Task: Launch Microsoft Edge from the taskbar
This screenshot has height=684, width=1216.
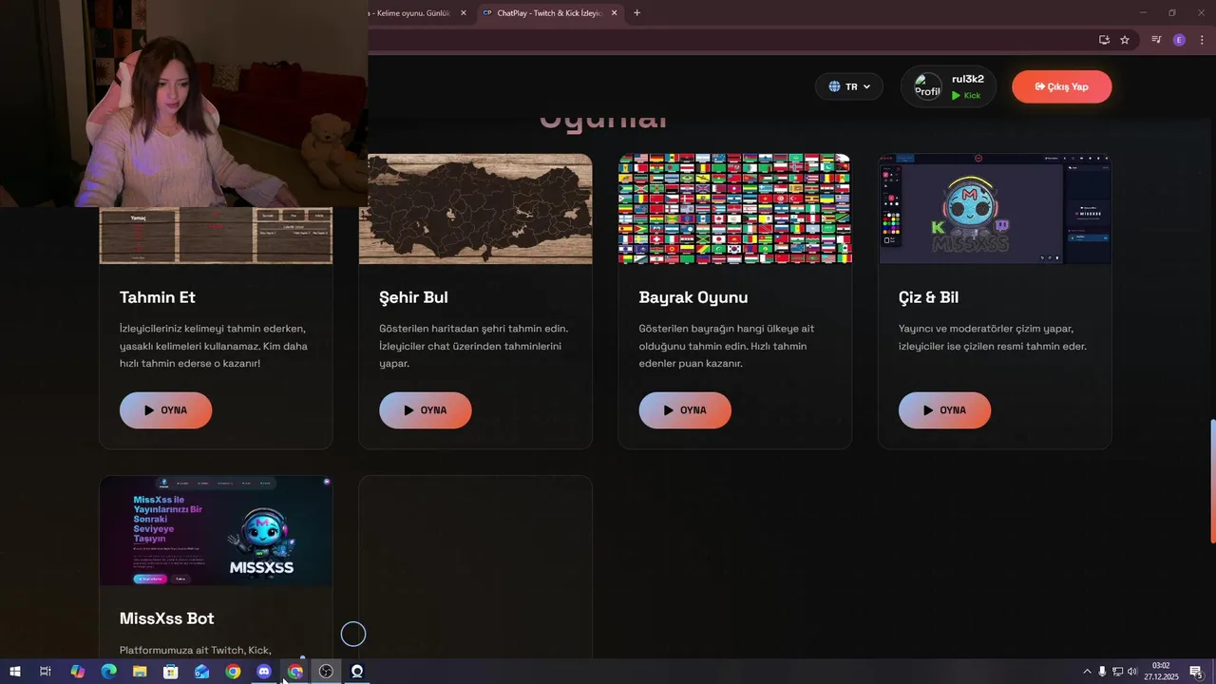Action: 108,672
